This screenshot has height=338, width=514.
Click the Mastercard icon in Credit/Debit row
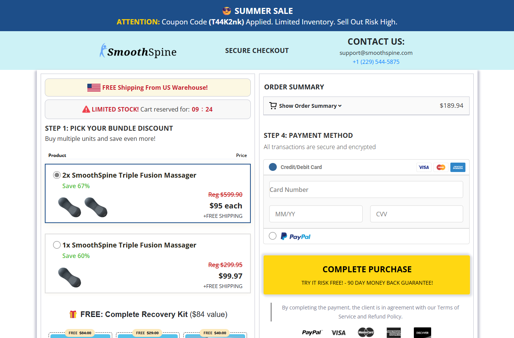click(441, 167)
